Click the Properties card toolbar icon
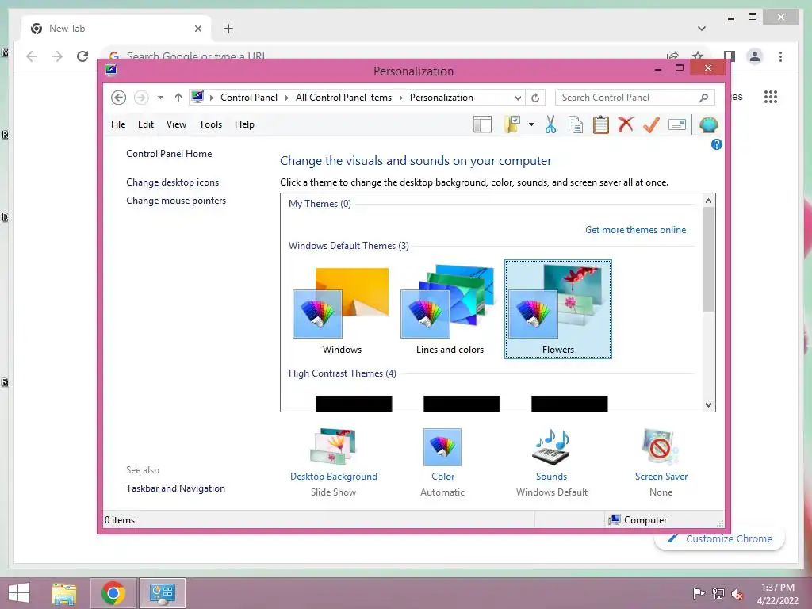 [x=677, y=124]
